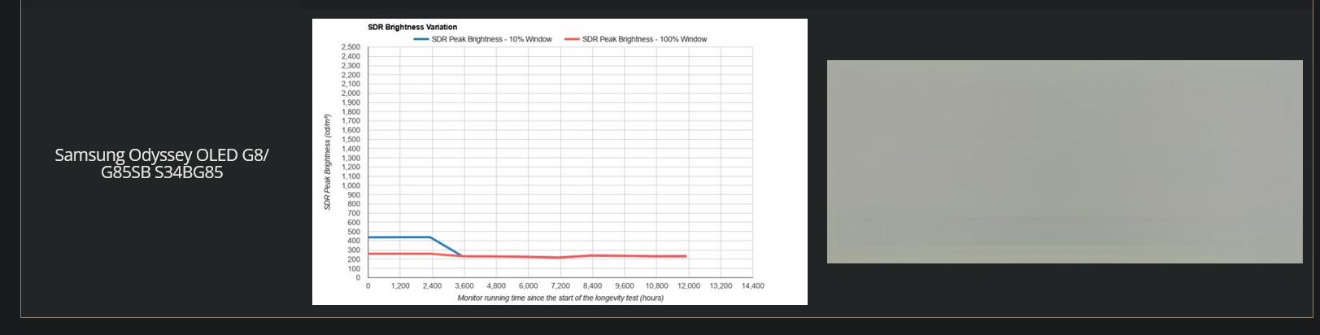Click the x-axis label about monitor running time
The image size is (1320, 335).
(560, 298)
